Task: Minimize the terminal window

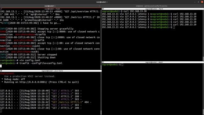Action: click(x=195, y=2)
